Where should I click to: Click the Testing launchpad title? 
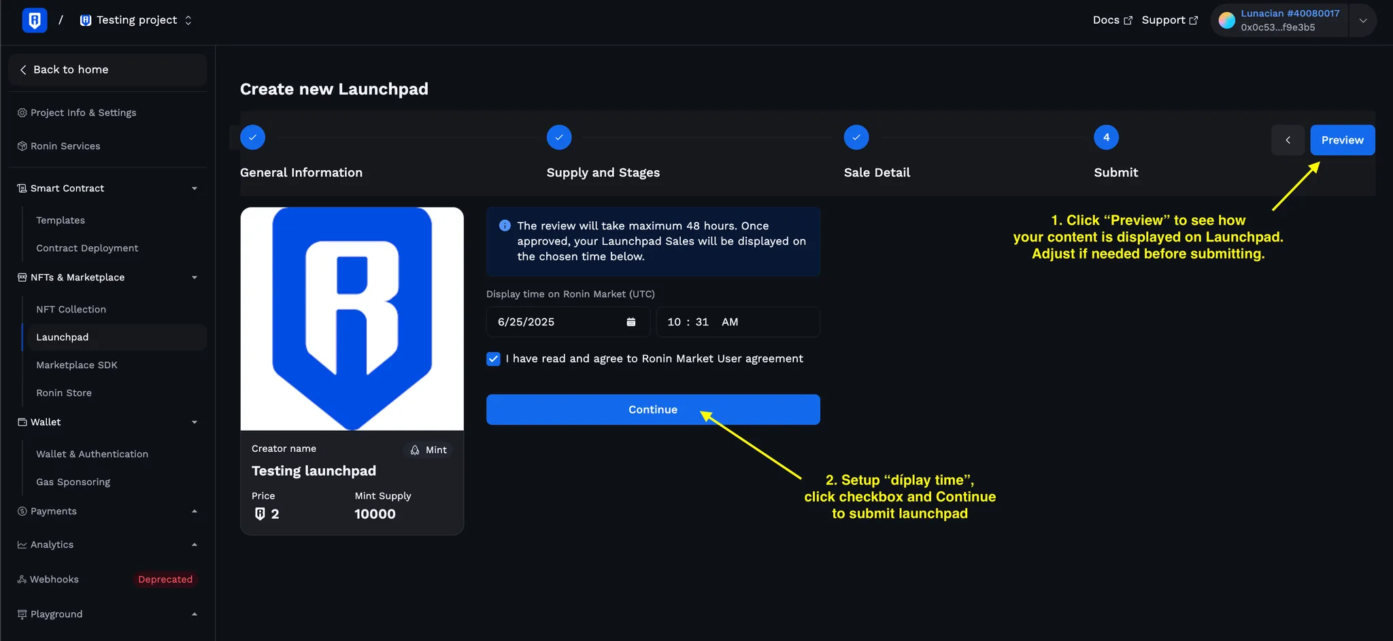pos(314,471)
